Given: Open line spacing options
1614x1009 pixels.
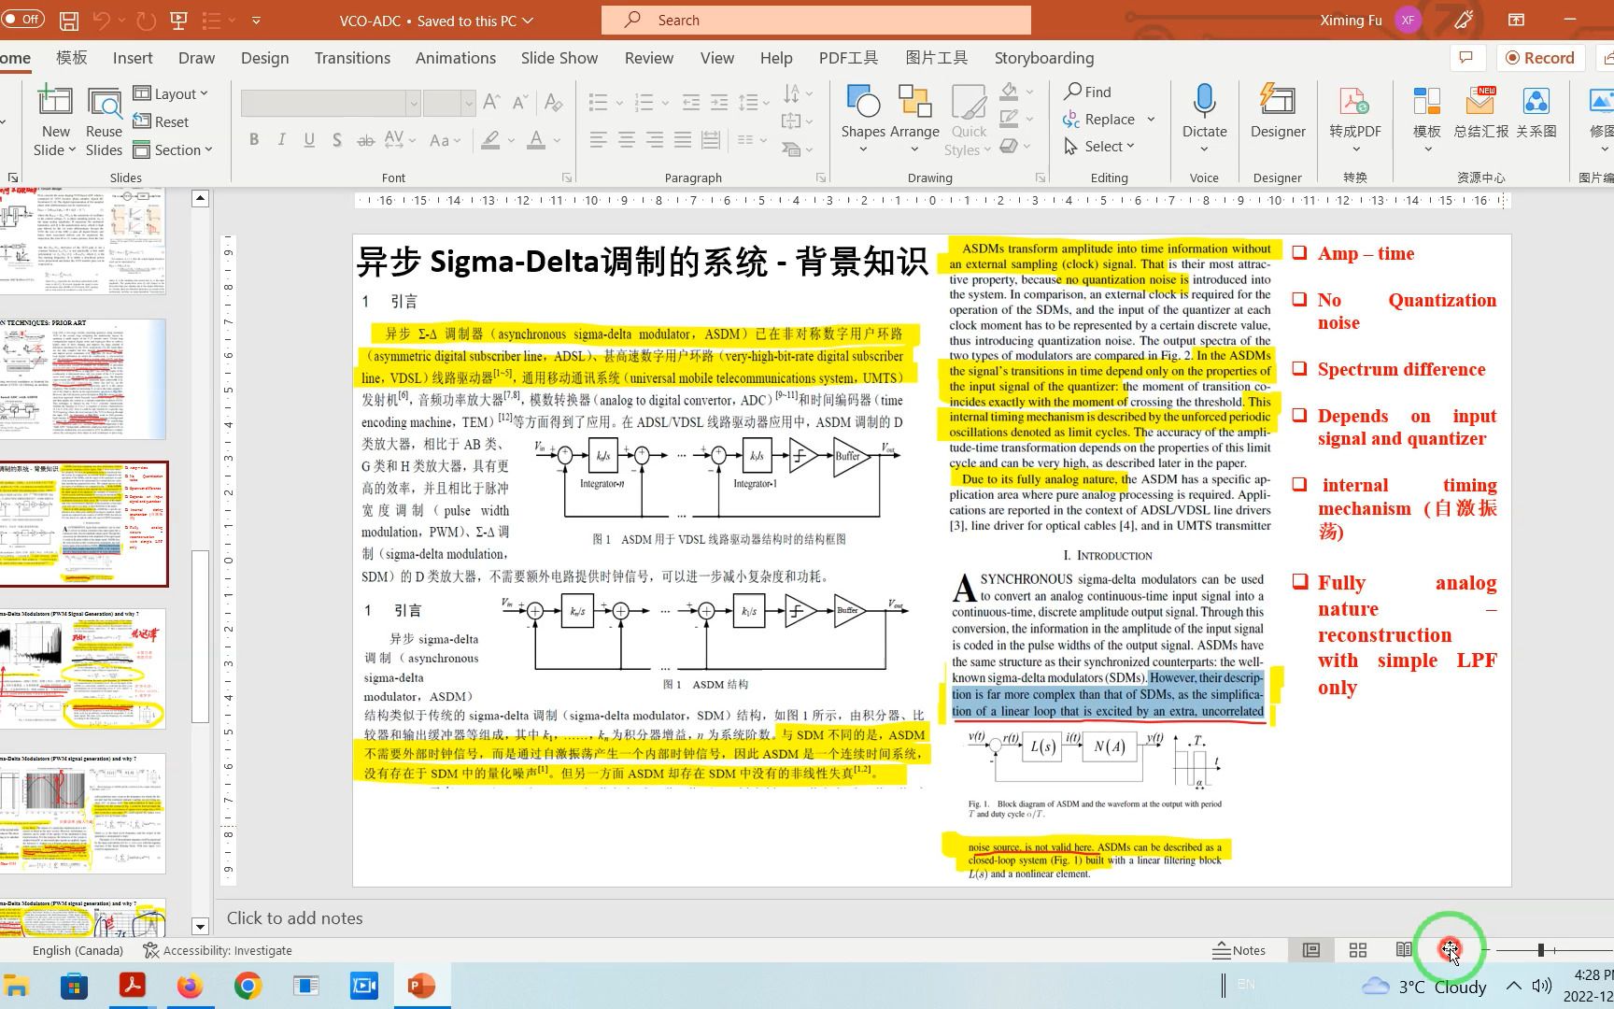Looking at the screenshot, I should [754, 102].
